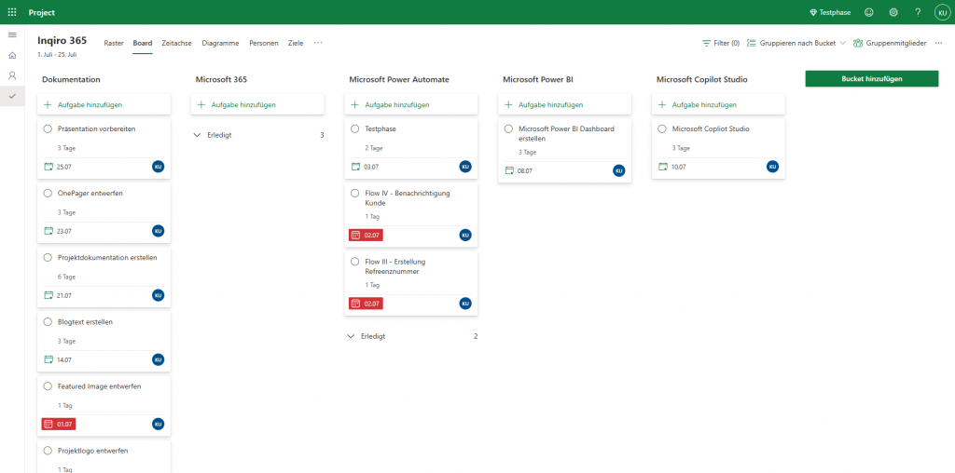Click the Home icon in left sidebar
This screenshot has width=955, height=473.
(12, 55)
